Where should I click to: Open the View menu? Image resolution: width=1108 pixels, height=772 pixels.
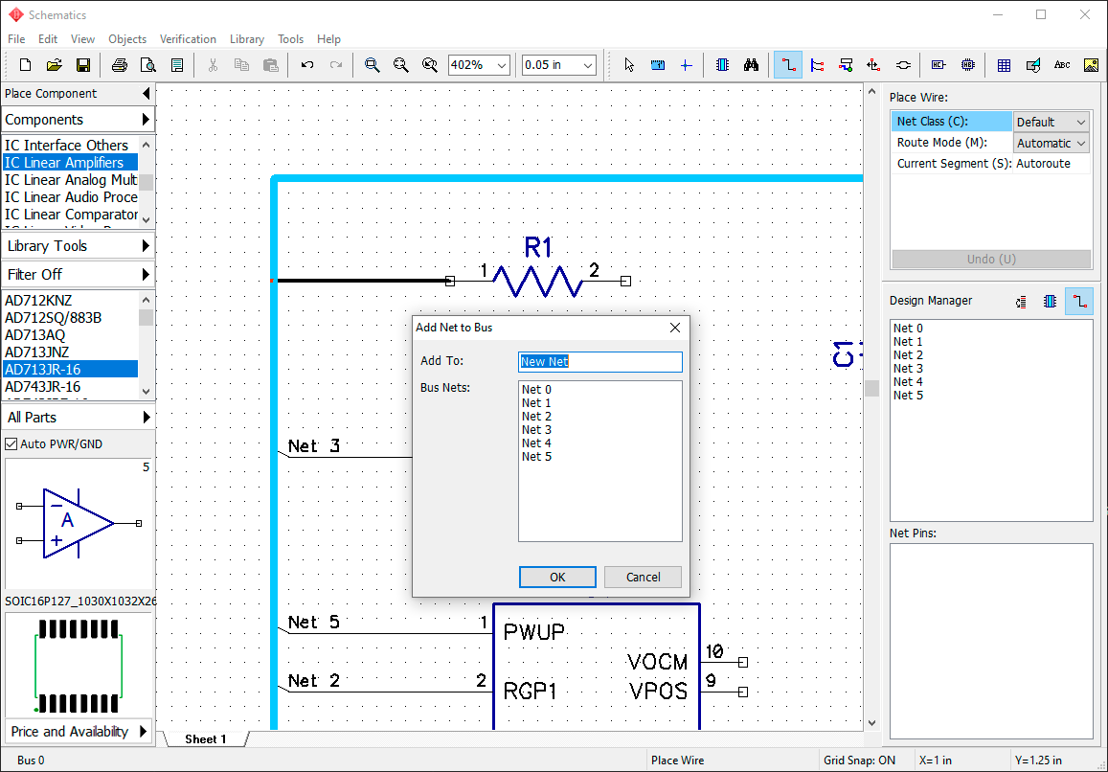[82, 39]
